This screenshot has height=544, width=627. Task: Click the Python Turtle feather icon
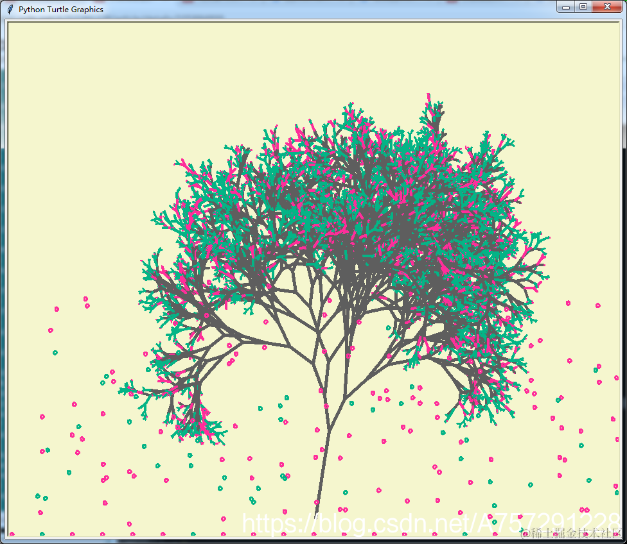(x=10, y=9)
